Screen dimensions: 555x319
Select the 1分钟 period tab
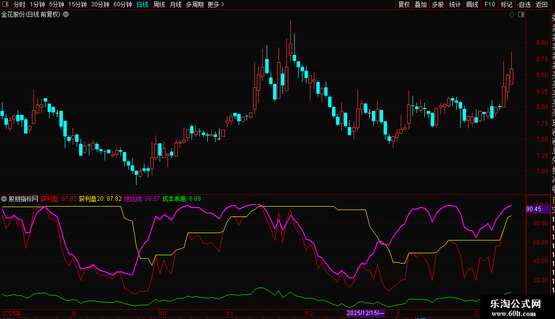coord(37,4)
